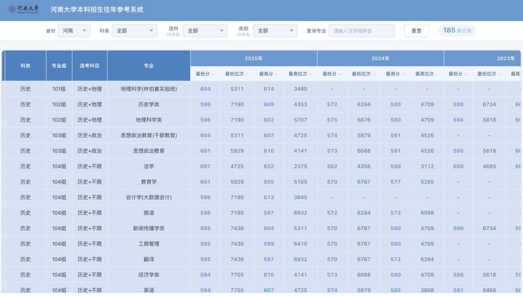Click 613 score in 会计学 row
This screenshot has width=523, height=296.
pyautogui.click(x=269, y=198)
